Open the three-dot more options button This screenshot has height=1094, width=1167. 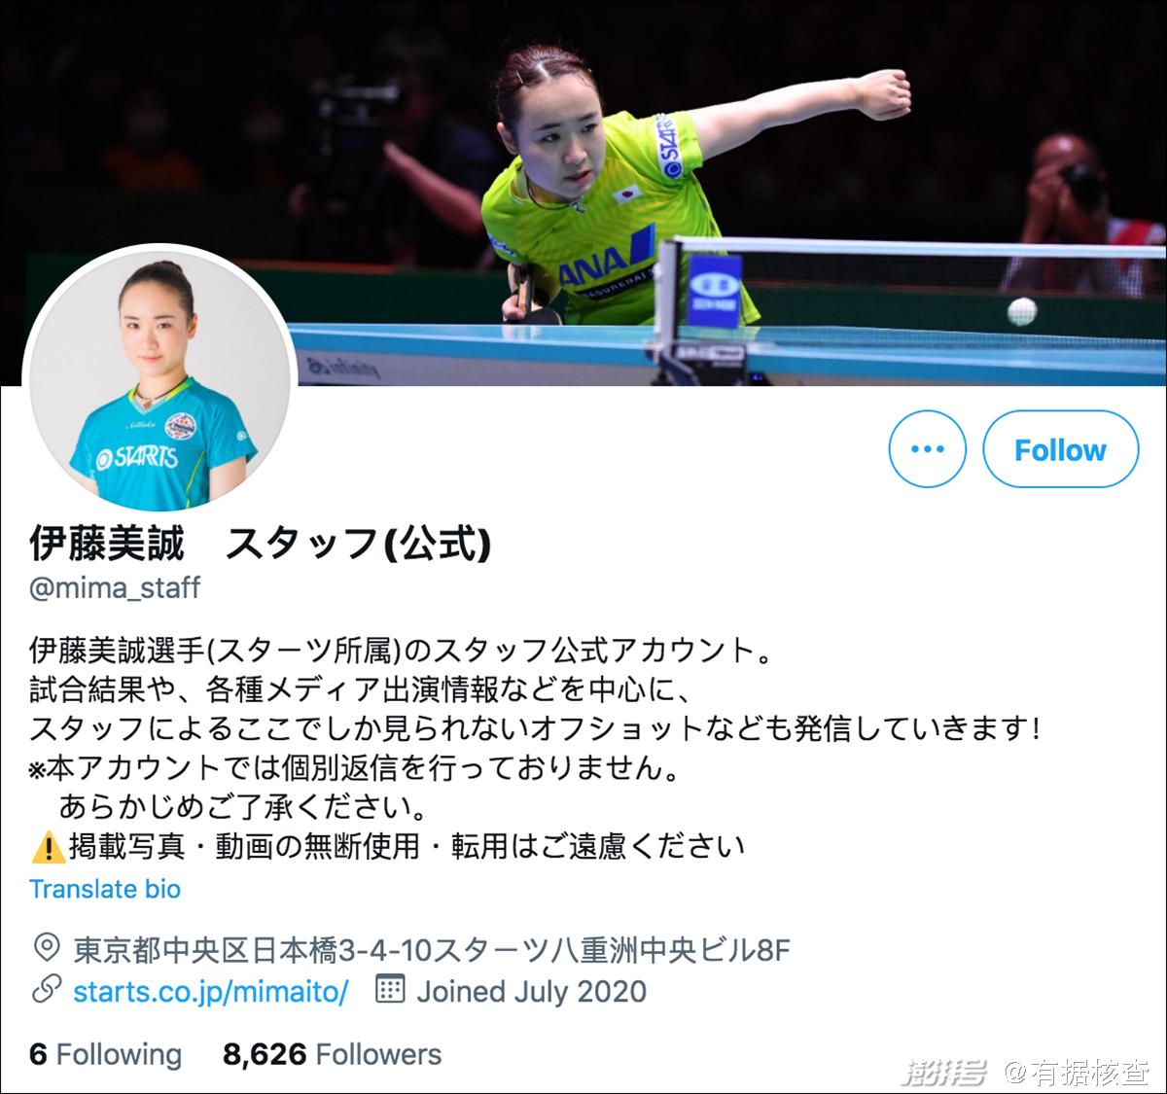(x=927, y=449)
